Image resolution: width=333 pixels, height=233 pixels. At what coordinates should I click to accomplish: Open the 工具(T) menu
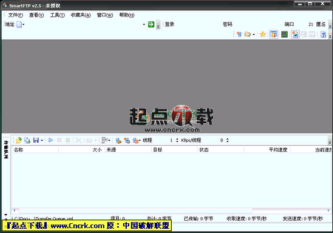[58, 15]
